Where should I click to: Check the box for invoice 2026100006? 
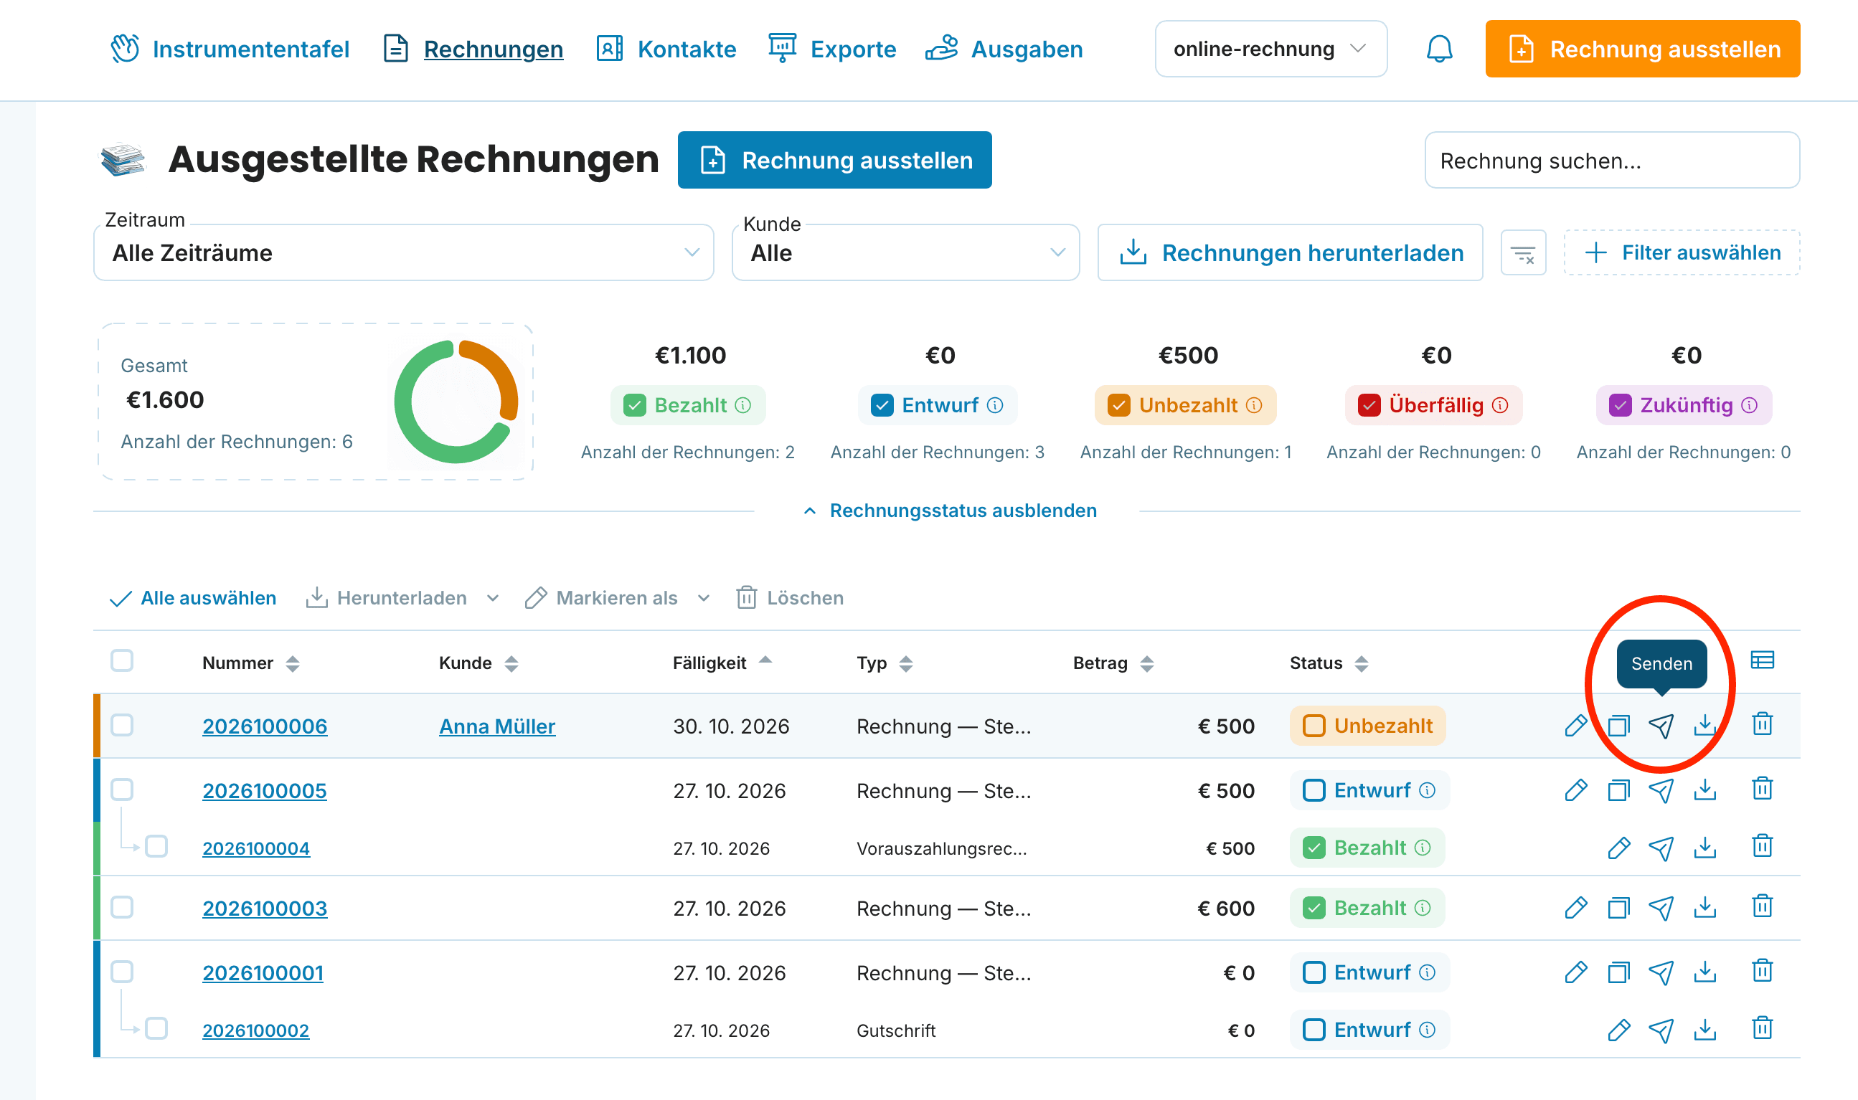tap(121, 725)
